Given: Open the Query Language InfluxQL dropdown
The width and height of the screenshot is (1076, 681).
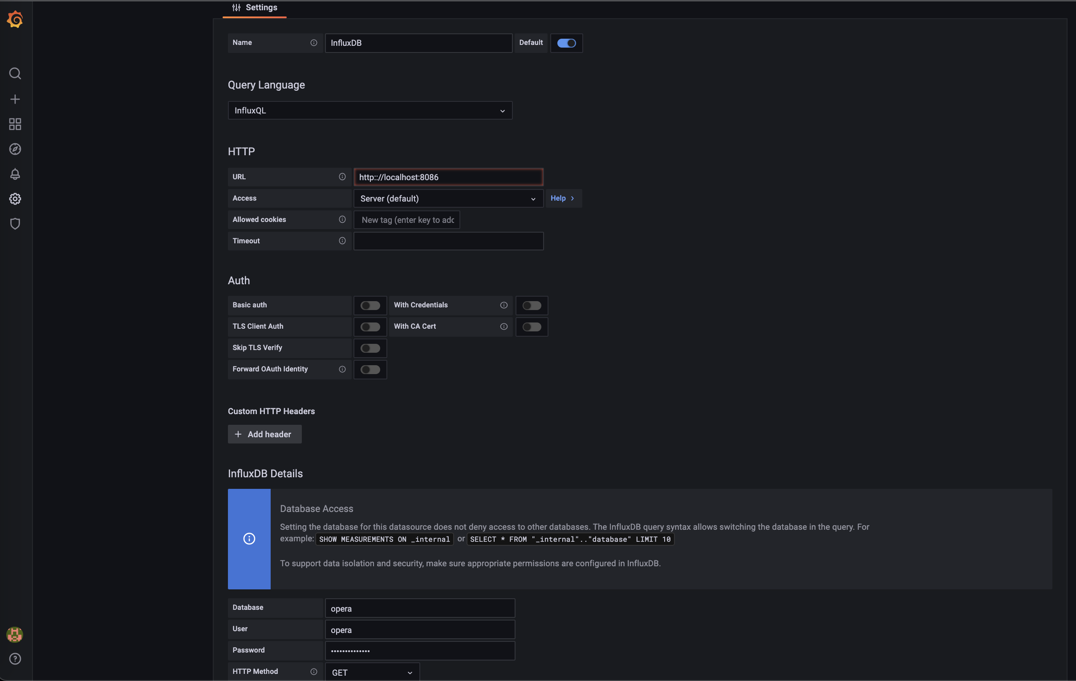Looking at the screenshot, I should 370,110.
